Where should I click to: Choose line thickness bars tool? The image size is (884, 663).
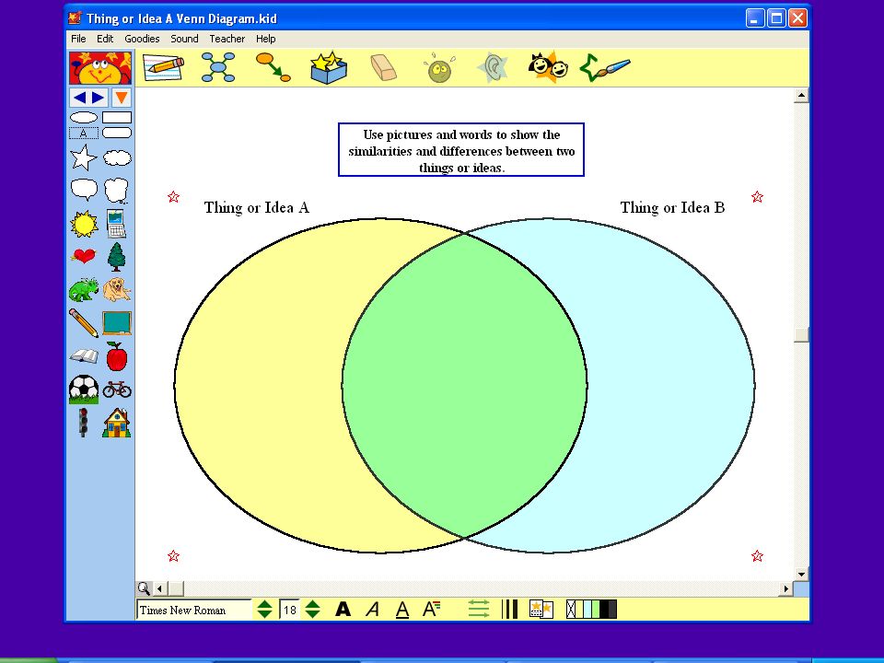click(509, 609)
